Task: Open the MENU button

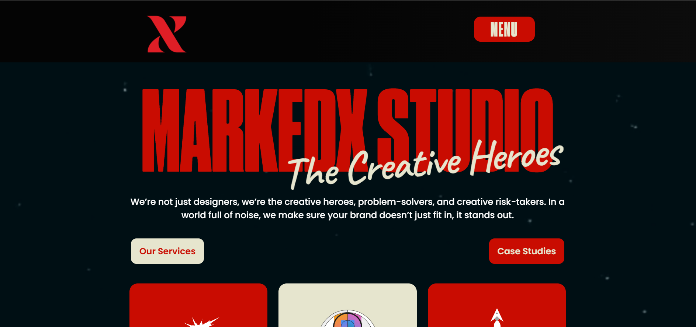Action: coord(504,29)
